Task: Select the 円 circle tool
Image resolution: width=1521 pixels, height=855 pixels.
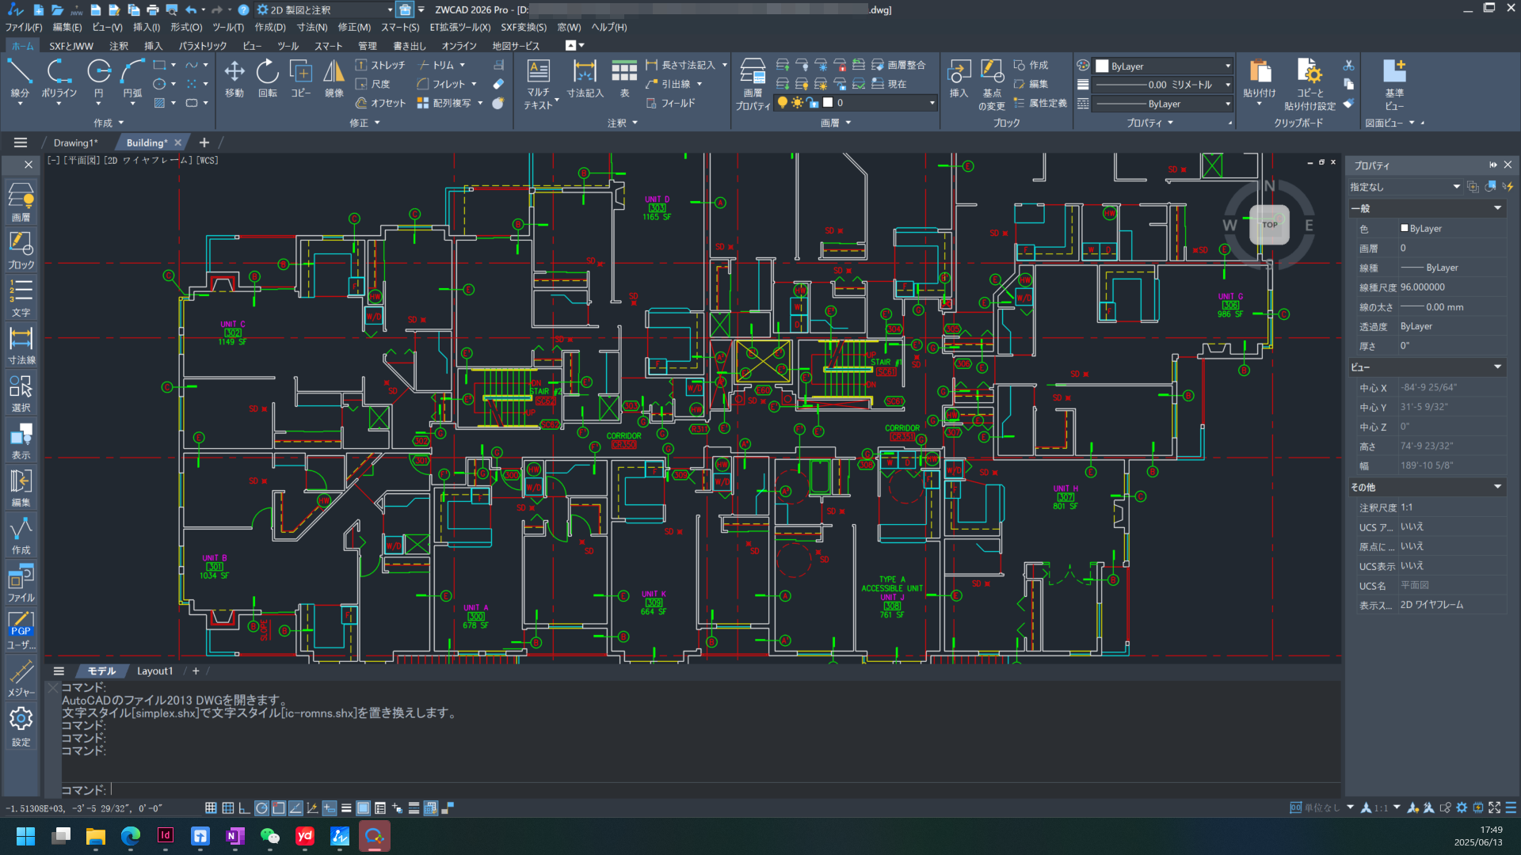Action: (99, 78)
